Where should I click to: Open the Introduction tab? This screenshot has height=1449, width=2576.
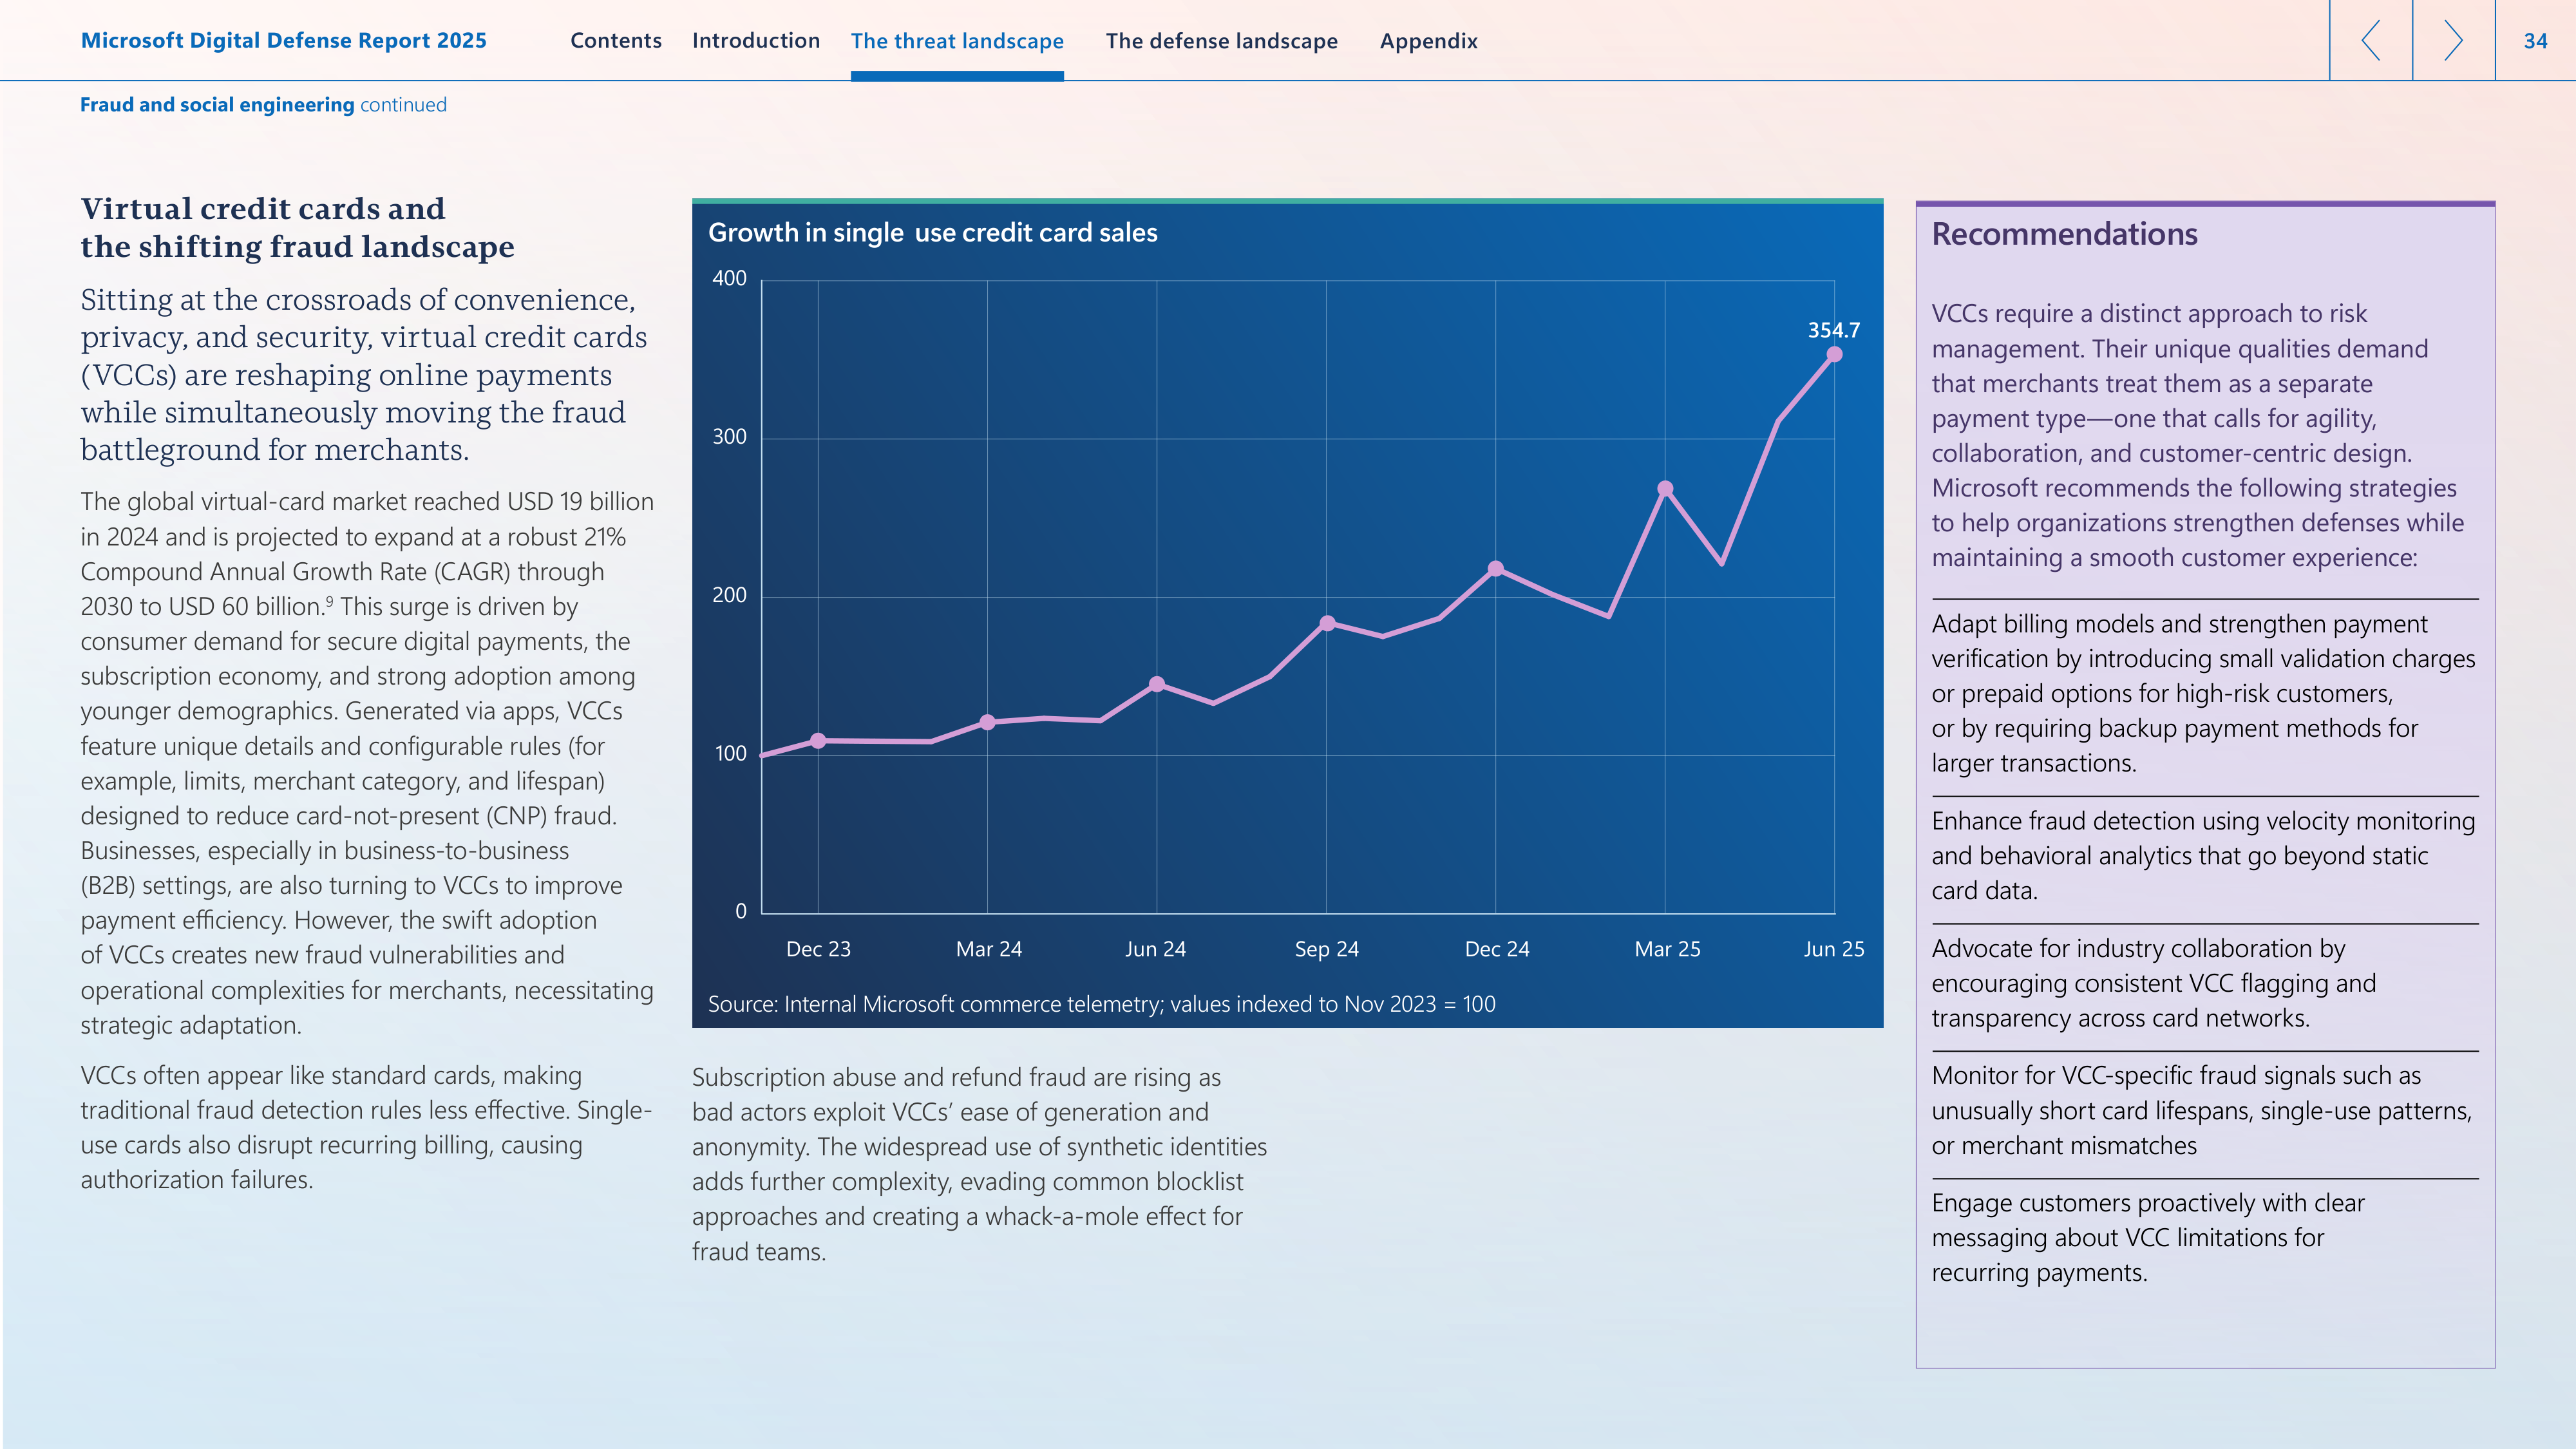(756, 41)
